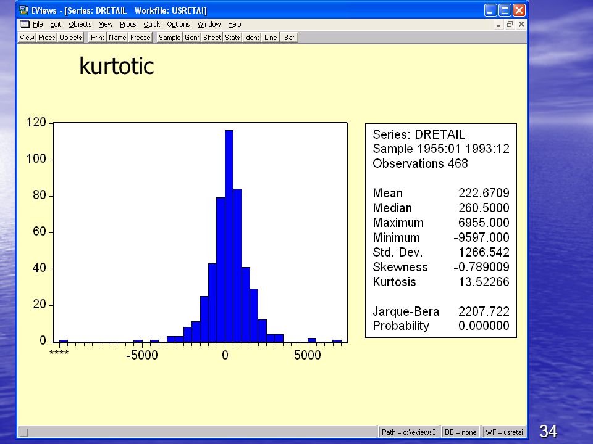Screen dimensions: 593x444
Task: Click the Objects toolbar button
Action: tap(70, 38)
